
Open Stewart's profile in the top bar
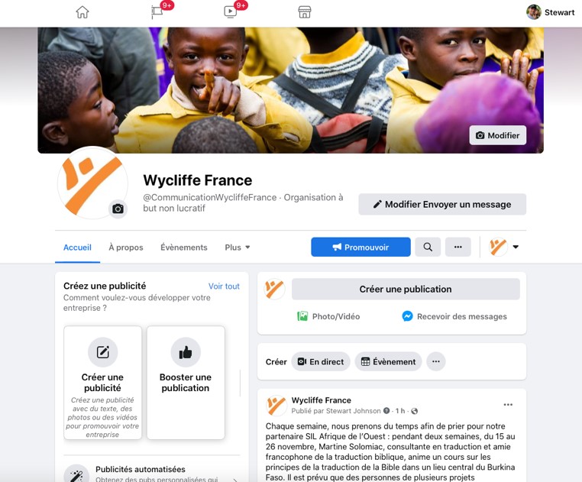pos(551,12)
